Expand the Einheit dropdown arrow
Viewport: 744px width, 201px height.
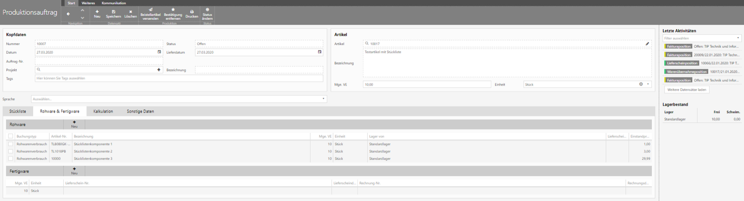point(648,84)
